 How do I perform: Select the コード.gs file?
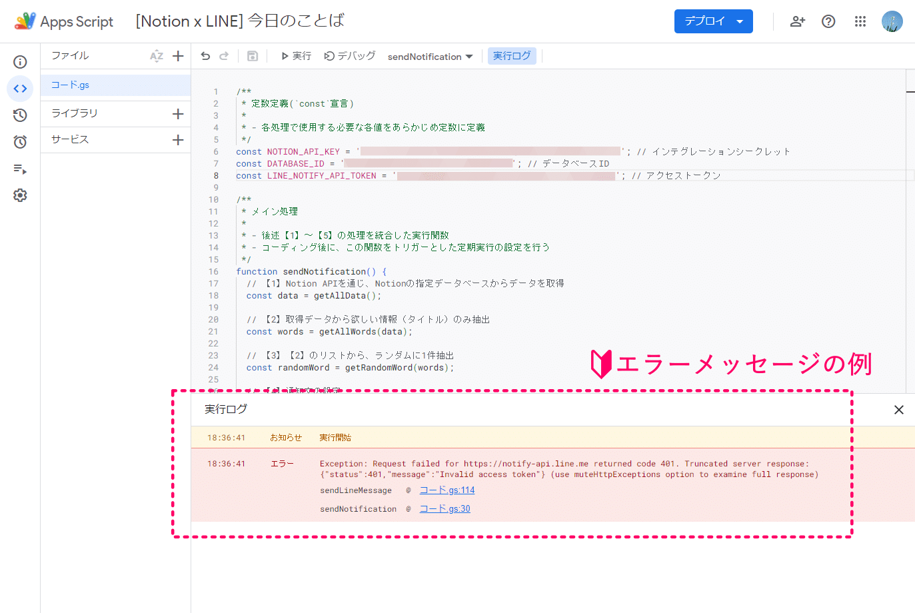(116, 85)
